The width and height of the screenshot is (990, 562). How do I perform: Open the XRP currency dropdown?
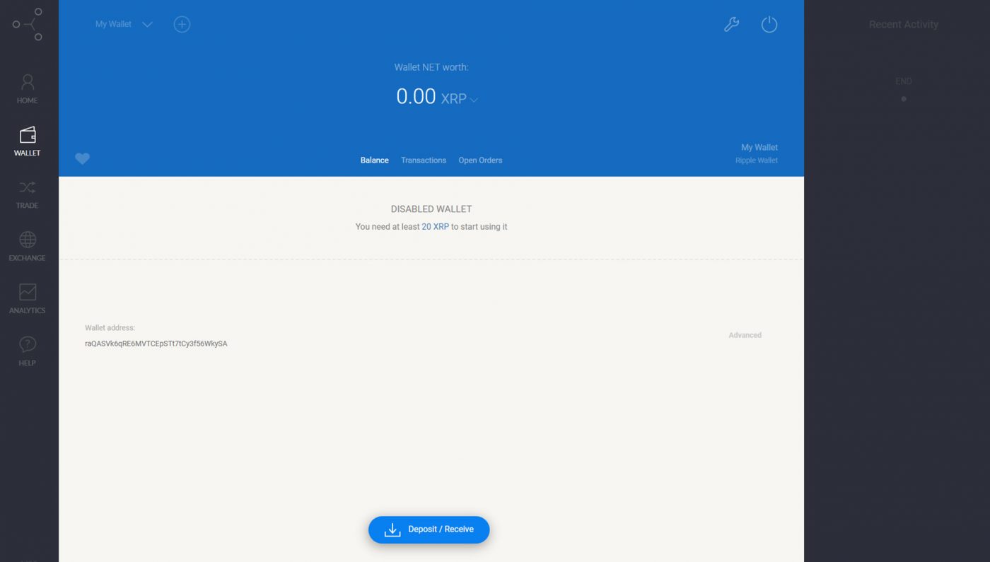pos(460,99)
